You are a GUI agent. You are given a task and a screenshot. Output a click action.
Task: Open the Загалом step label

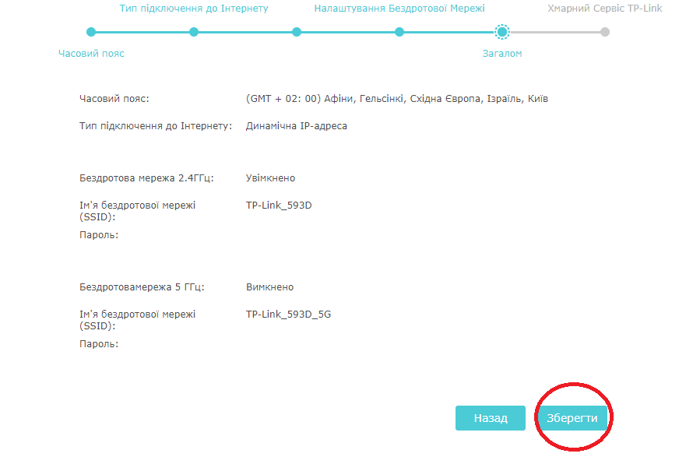coord(502,54)
